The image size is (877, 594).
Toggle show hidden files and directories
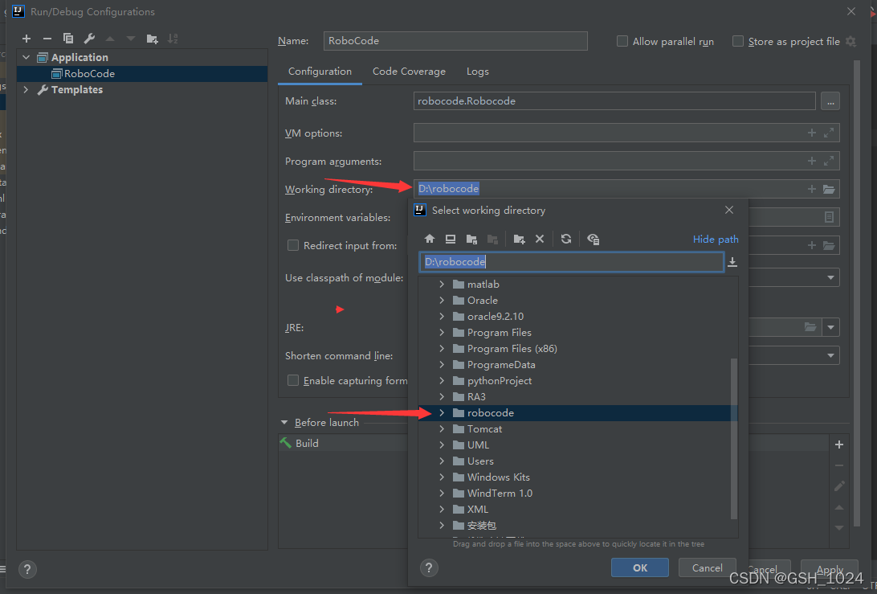pos(594,239)
